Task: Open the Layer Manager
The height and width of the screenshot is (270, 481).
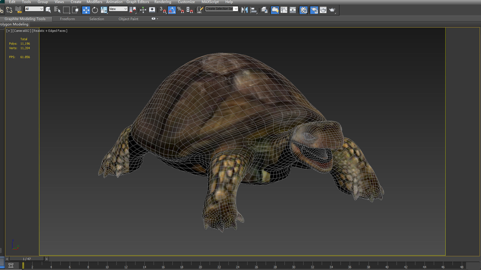Action: pos(264,10)
